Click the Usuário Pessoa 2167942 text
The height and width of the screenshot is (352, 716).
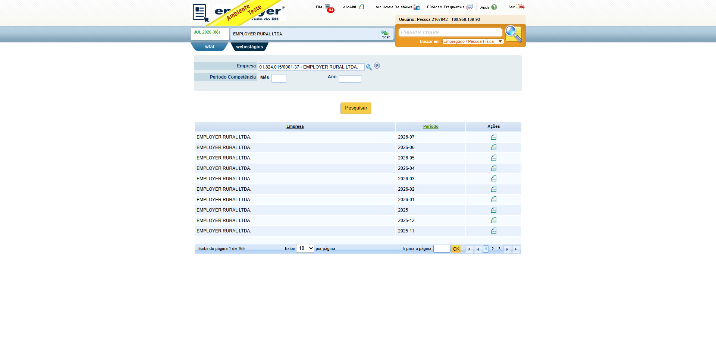439,19
